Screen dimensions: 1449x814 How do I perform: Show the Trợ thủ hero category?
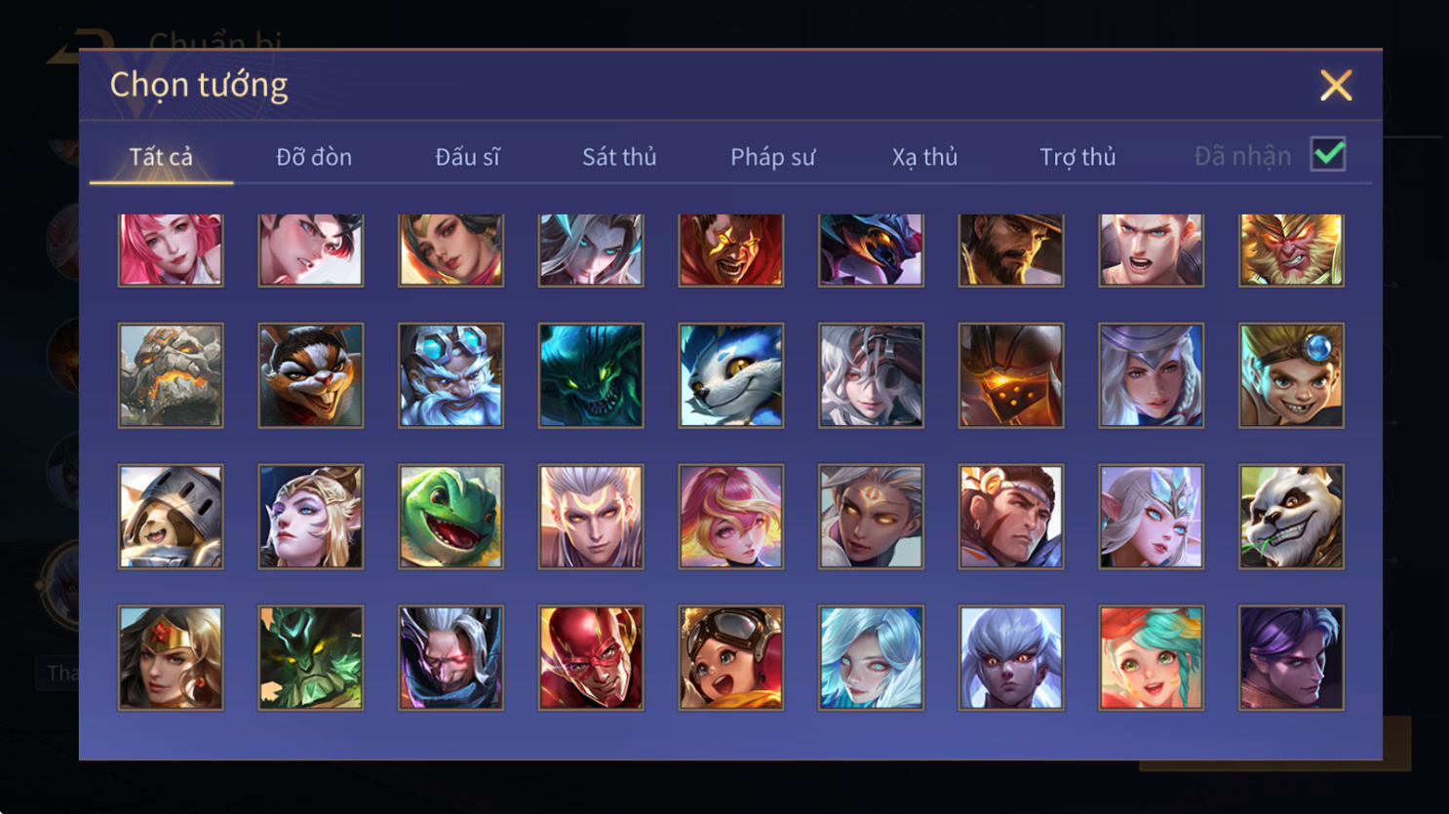click(x=1077, y=157)
